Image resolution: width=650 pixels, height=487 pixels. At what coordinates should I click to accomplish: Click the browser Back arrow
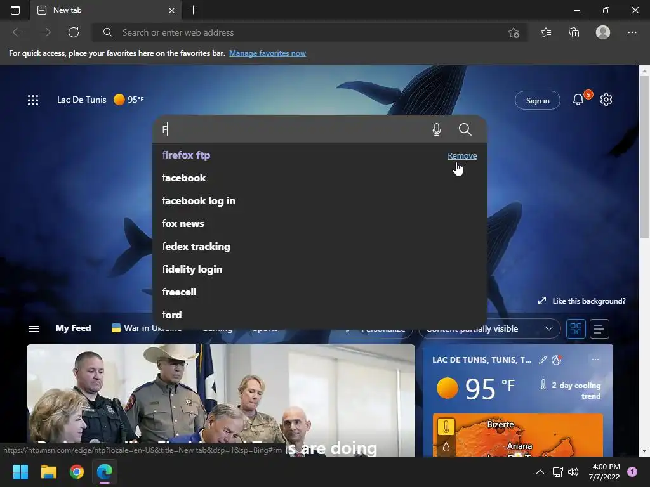point(17,32)
